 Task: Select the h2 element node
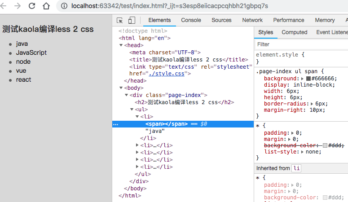coord(184,102)
